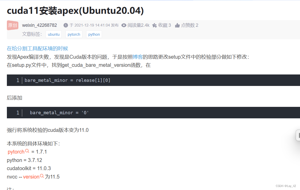Viewport: 300px width, 190px height.
Task: Click the CSDN @Lay_XZ watermark text
Action: point(285,186)
